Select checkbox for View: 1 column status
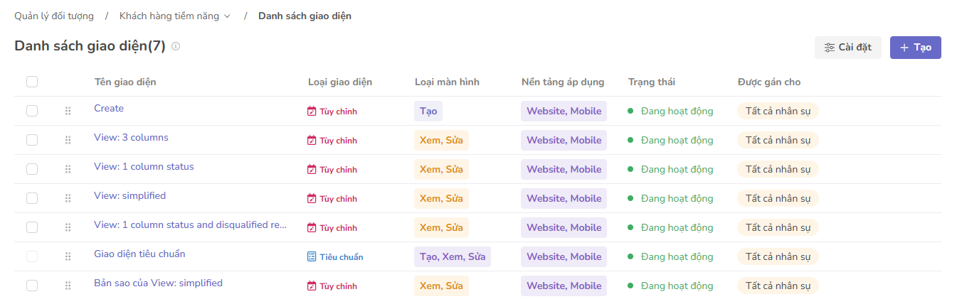Screen dimensions: 957x304 pyautogui.click(x=32, y=169)
